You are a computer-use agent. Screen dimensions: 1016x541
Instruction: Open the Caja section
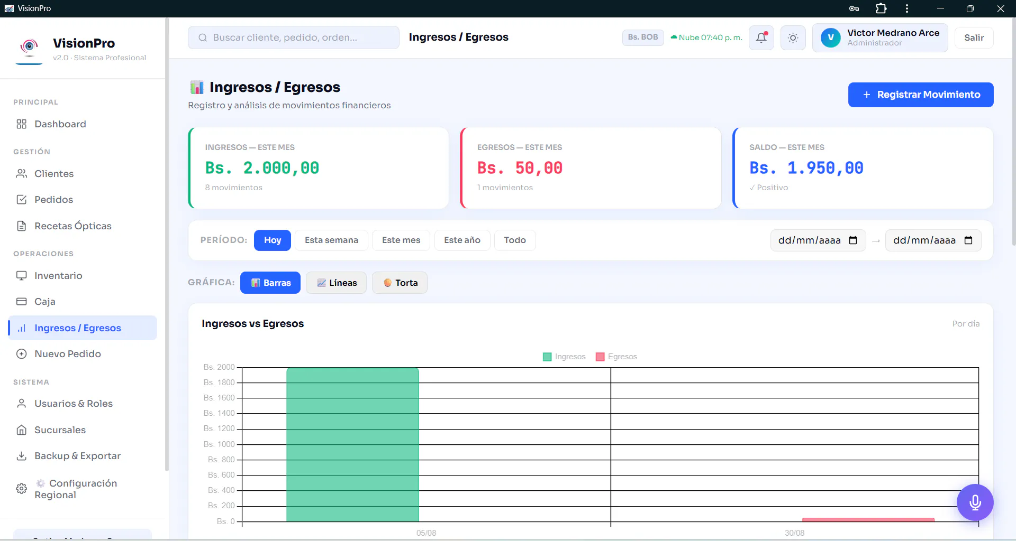[83, 302]
